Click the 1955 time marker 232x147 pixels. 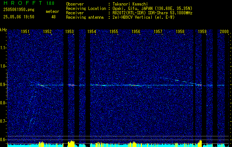pos(114,31)
